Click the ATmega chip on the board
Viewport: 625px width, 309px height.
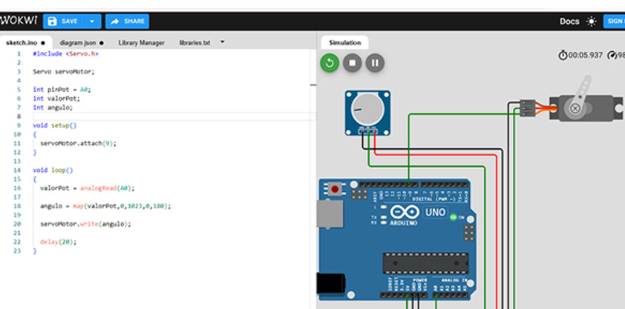coord(425,263)
